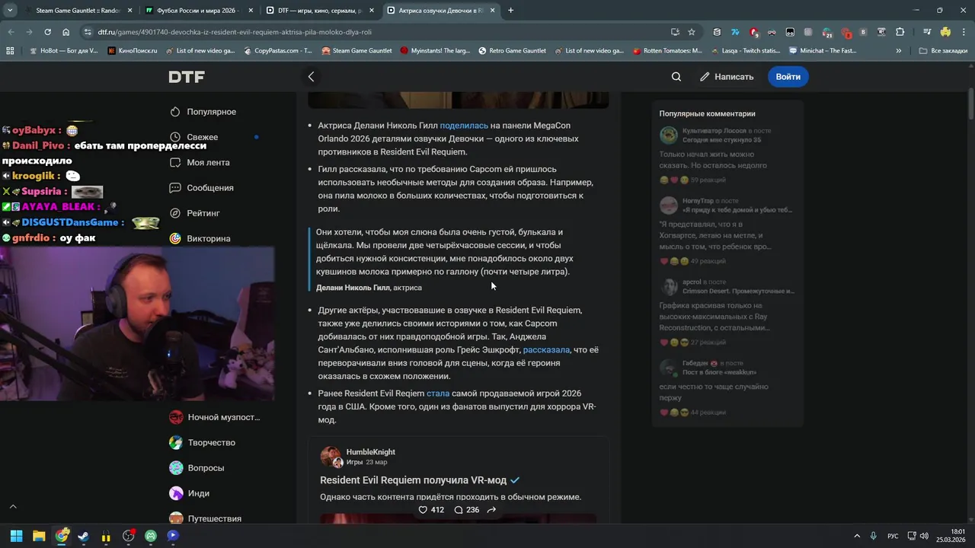Go back using the DTF header arrow

[x=311, y=77]
